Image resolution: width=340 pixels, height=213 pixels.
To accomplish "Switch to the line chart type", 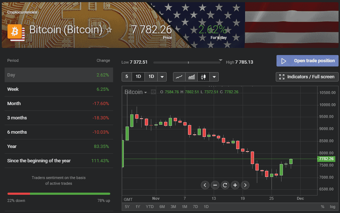I will [x=179, y=77].
